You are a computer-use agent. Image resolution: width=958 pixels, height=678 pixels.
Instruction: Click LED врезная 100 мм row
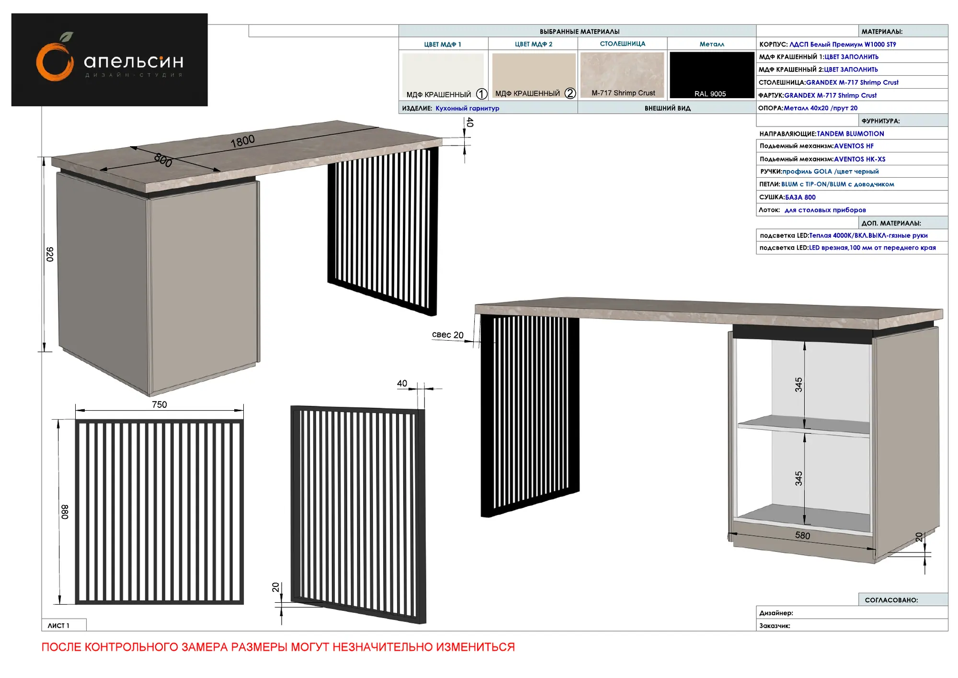[x=852, y=248]
